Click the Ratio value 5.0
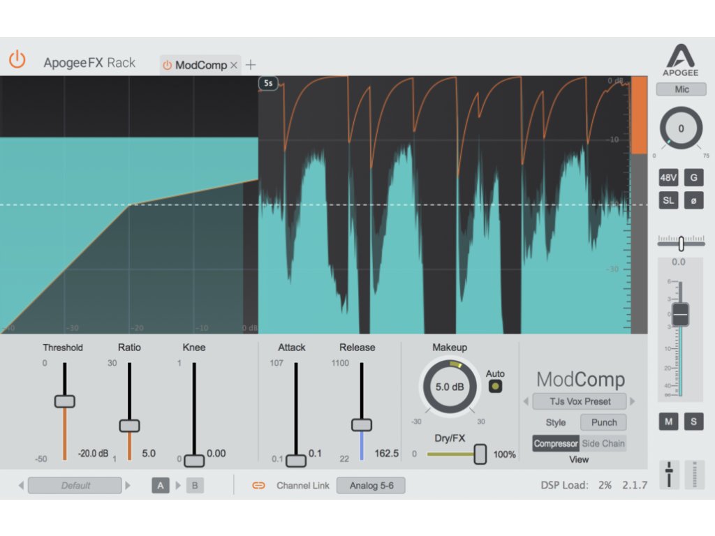 [149, 454]
